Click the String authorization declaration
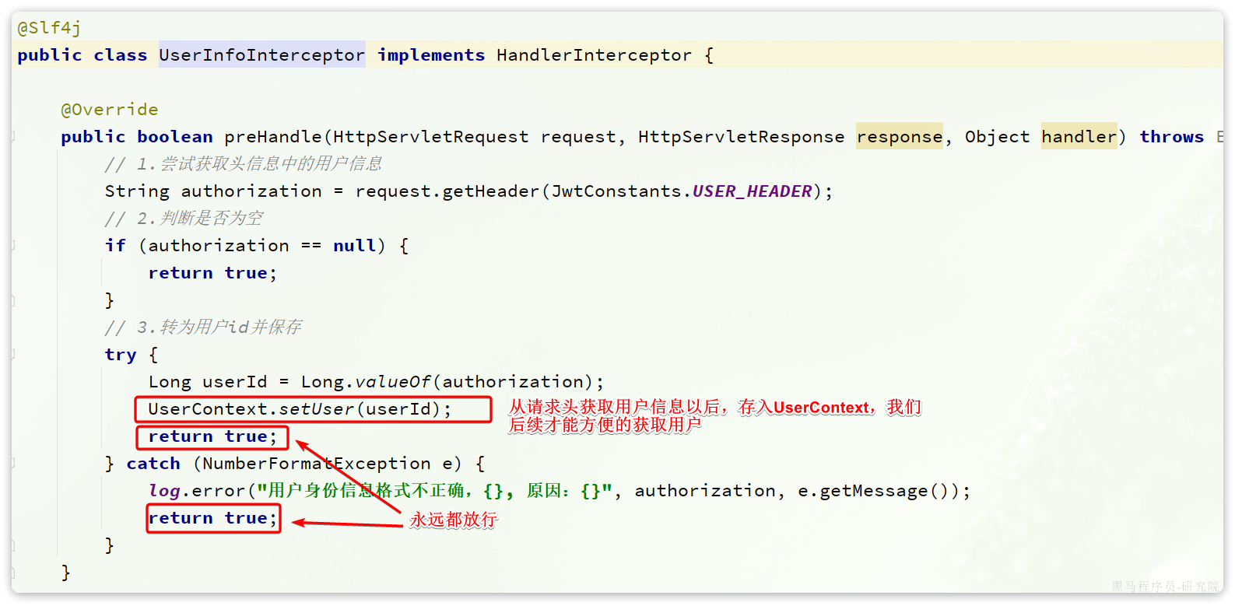 pyautogui.click(x=213, y=191)
